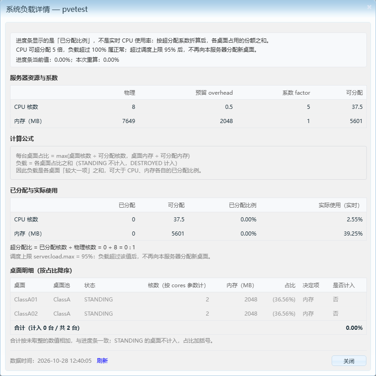This screenshot has width=376, height=376.
Task: Click the 是否计入 column header
Action: 344,285
